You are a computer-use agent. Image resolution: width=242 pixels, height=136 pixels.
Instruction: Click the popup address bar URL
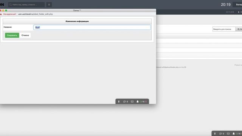36,14
